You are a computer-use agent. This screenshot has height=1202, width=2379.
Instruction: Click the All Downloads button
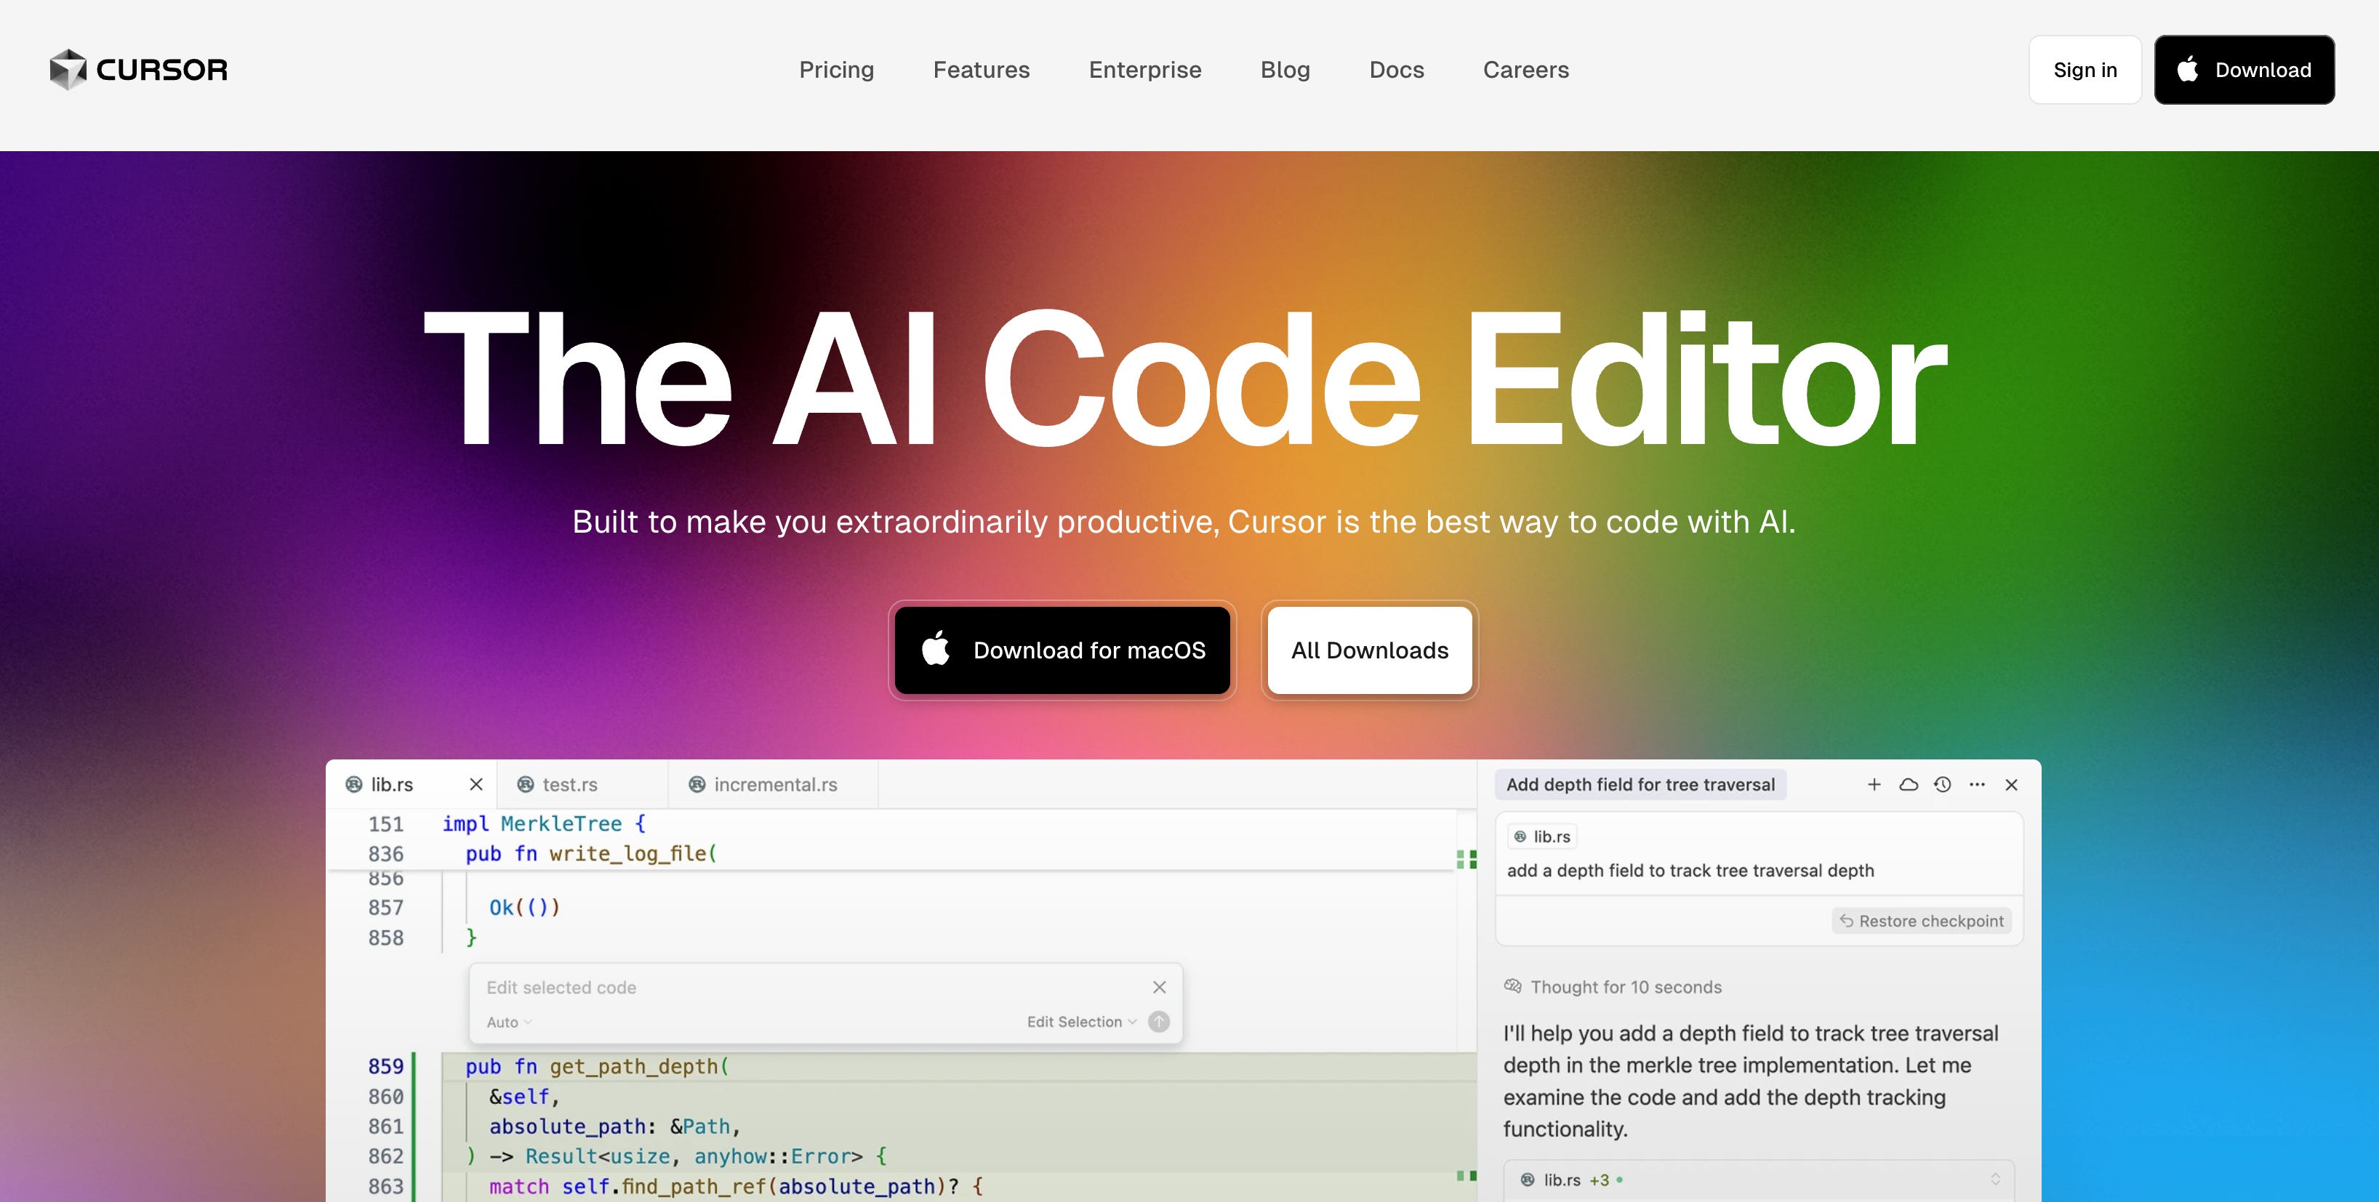coord(1368,651)
